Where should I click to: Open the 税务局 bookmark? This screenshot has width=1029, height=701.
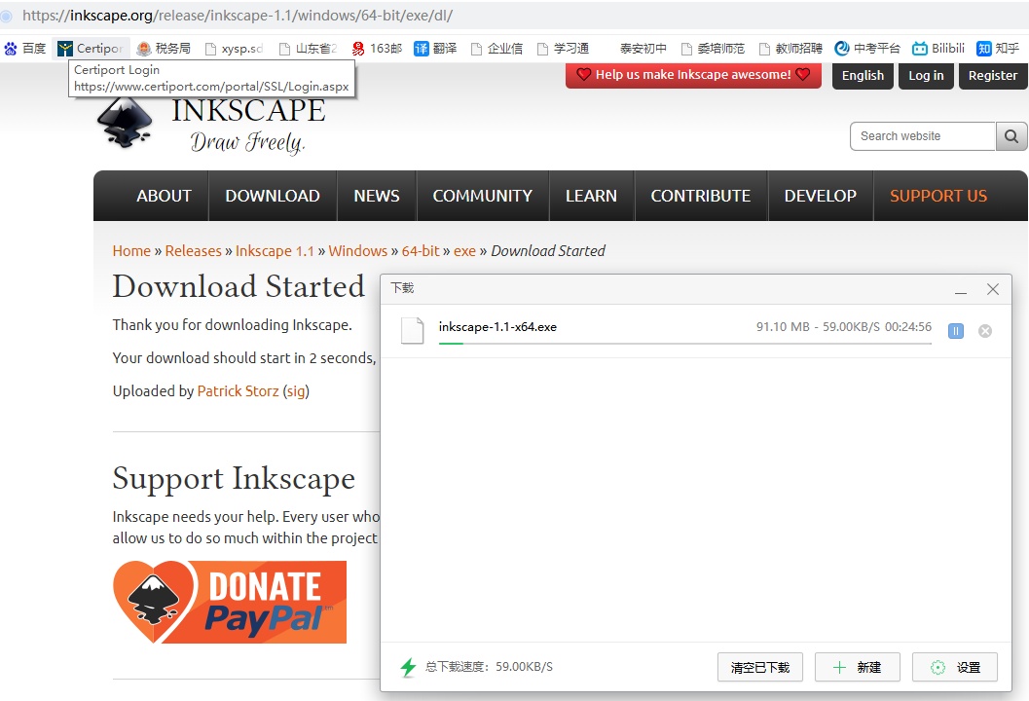pyautogui.click(x=164, y=48)
